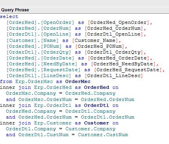Image resolution: width=169 pixels, height=144 pixels.
Task: Click the line aliased [OrderHed_OrderDate]
Action: click(79, 58)
